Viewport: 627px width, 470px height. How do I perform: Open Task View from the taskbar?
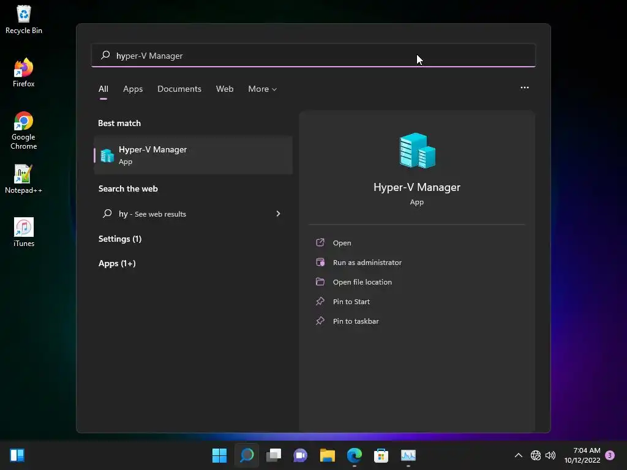click(x=274, y=455)
